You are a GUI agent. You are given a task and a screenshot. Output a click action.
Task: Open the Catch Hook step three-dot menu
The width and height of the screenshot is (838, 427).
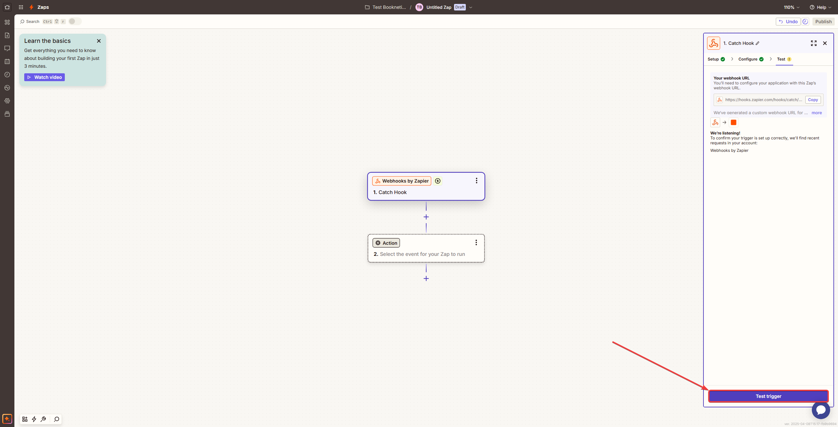pyautogui.click(x=477, y=181)
